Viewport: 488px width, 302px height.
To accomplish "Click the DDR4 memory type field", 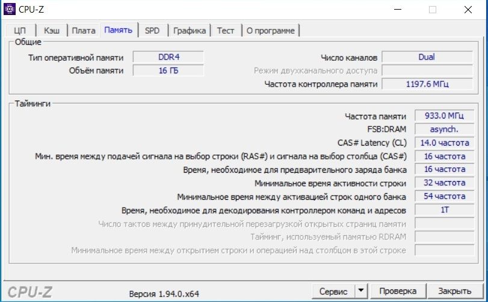I will tap(168, 57).
